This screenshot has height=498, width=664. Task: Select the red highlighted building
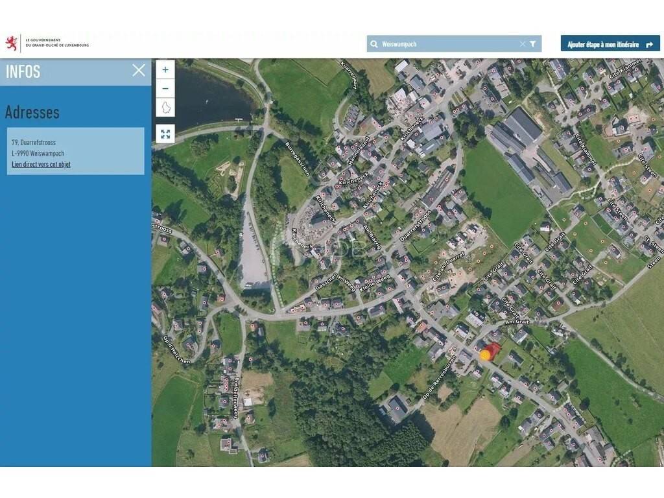[x=493, y=350]
